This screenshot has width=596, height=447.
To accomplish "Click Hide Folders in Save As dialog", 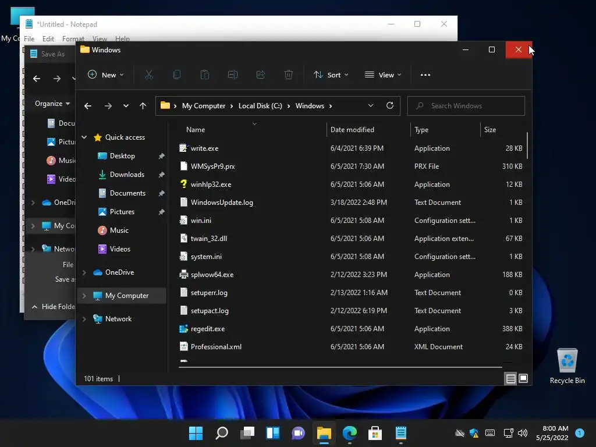I will point(53,306).
